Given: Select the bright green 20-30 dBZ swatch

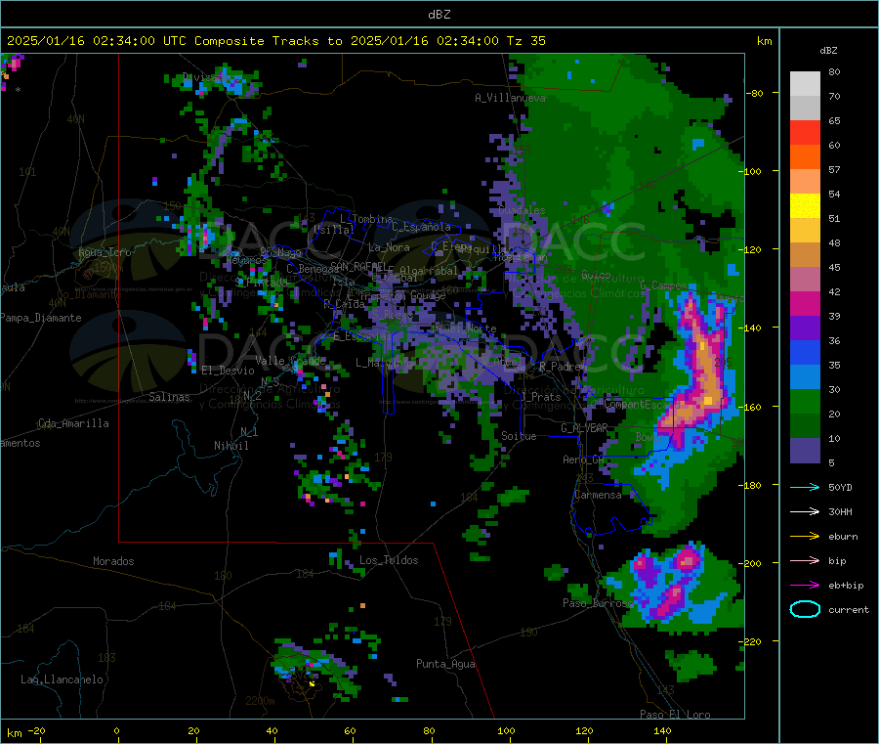Looking at the screenshot, I should pyautogui.click(x=805, y=402).
